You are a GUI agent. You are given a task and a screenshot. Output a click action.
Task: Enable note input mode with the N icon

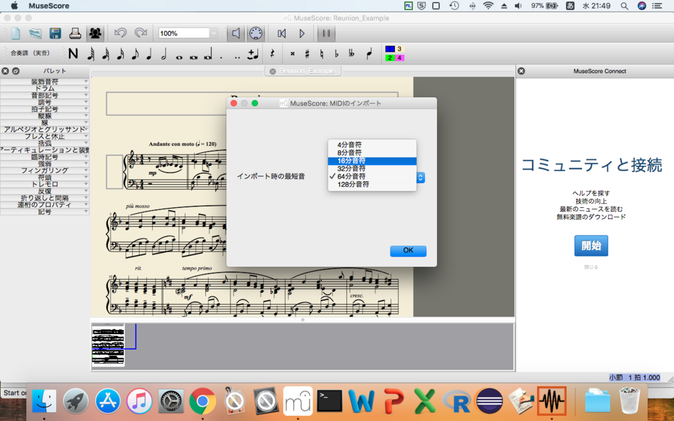[73, 54]
